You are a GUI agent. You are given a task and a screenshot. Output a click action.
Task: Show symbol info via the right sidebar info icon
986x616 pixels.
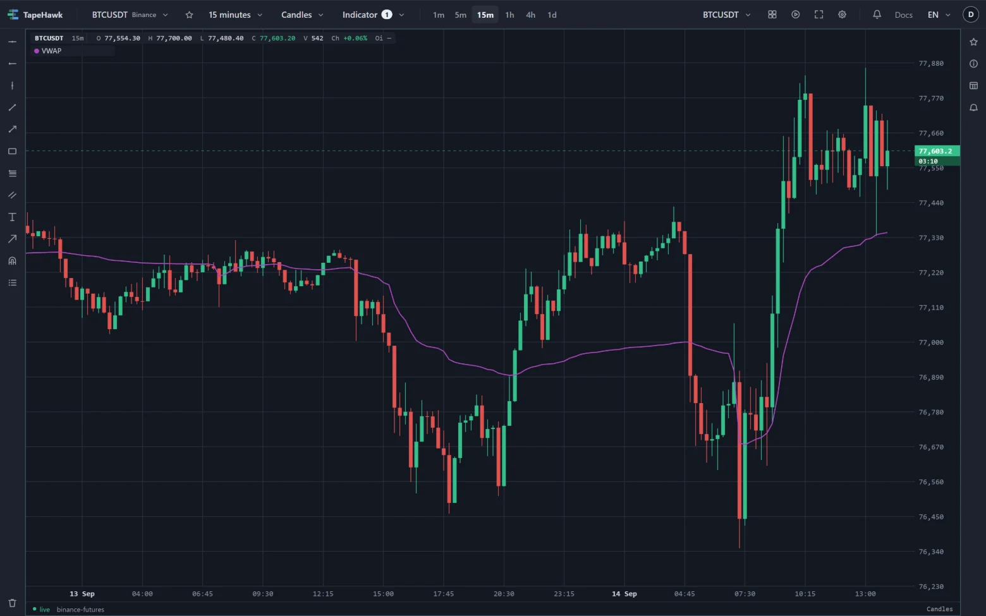pos(973,64)
